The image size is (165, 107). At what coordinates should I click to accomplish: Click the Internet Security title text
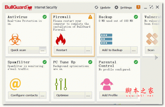point(46,7)
